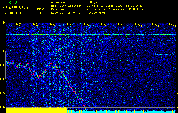Click the file name KN9_2507041430.png

[x=15, y=8]
